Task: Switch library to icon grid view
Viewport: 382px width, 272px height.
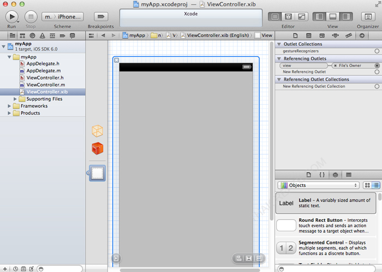Action: click(367, 185)
